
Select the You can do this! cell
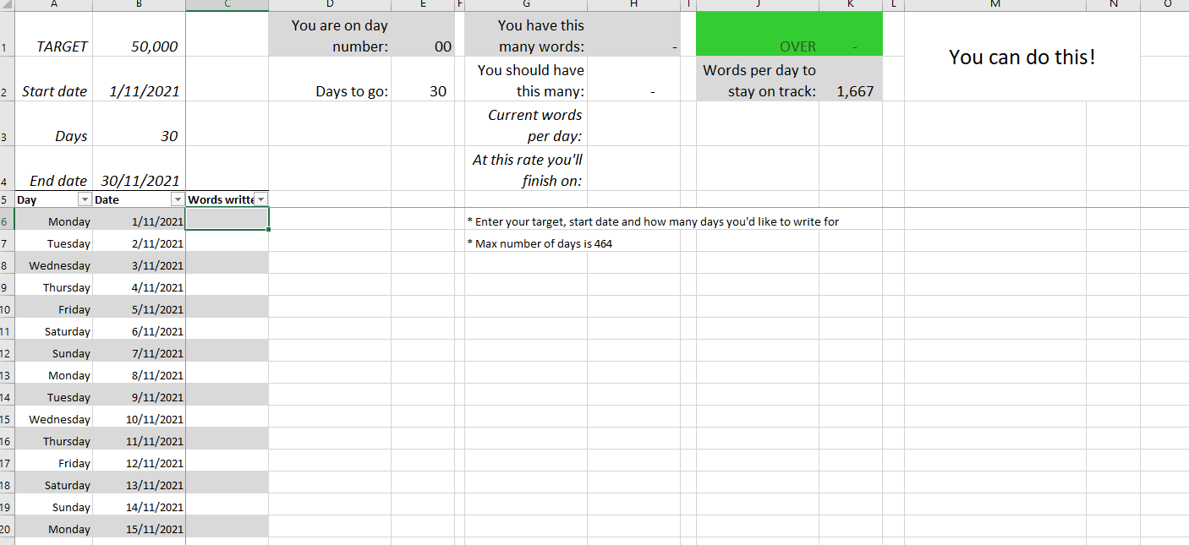point(1021,57)
